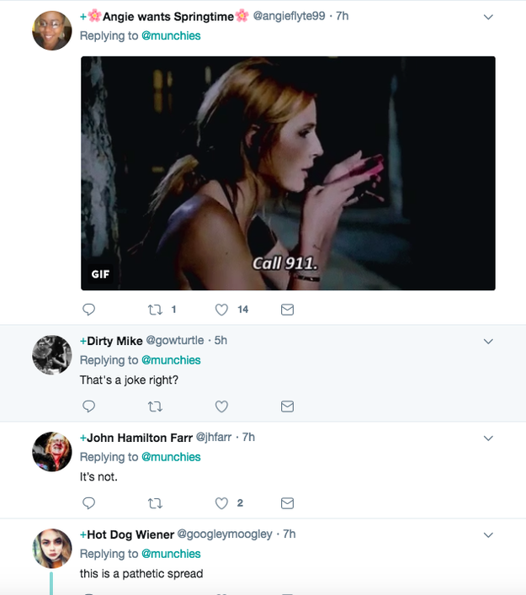
Task: Reply to Angie wants Springtime's GIF tweet
Action: coord(89,310)
